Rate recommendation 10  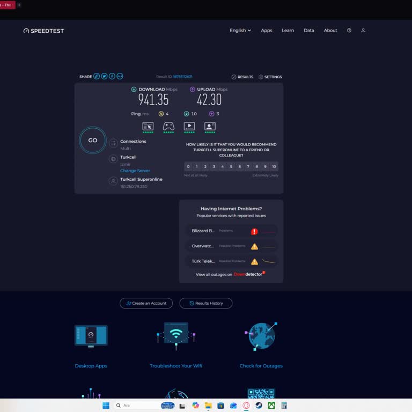(274, 167)
